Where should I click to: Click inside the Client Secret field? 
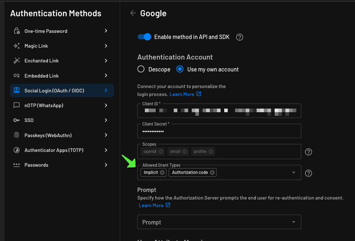tap(219, 131)
